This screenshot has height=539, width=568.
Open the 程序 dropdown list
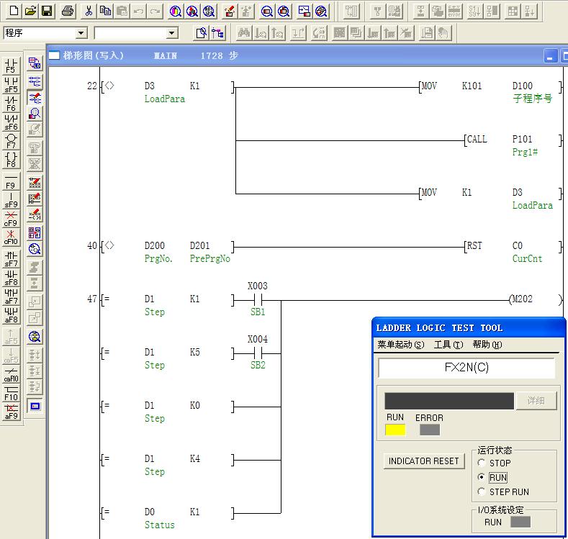tap(81, 33)
